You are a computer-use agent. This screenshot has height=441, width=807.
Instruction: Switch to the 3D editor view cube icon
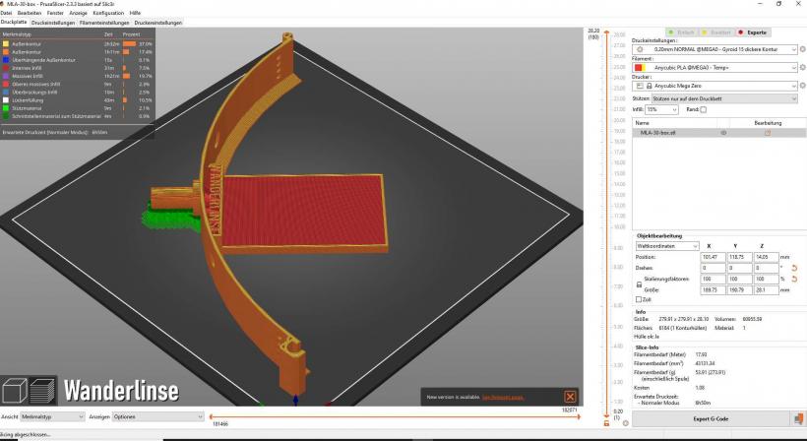(15, 390)
